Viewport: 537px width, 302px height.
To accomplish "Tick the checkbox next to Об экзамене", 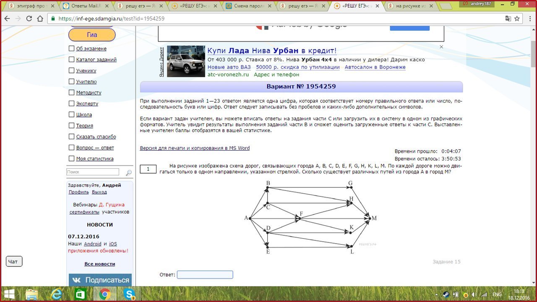I will pyautogui.click(x=72, y=49).
